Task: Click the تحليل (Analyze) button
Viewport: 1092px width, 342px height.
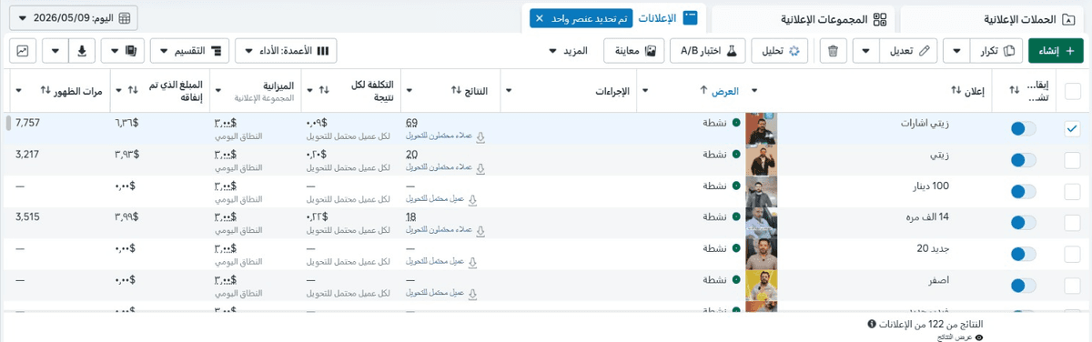Action: (780, 51)
